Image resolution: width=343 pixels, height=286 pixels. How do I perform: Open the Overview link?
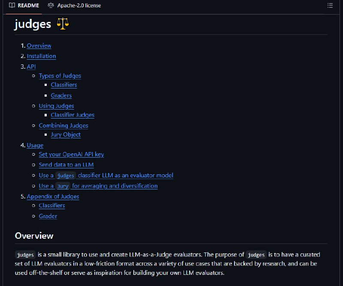[x=39, y=46]
